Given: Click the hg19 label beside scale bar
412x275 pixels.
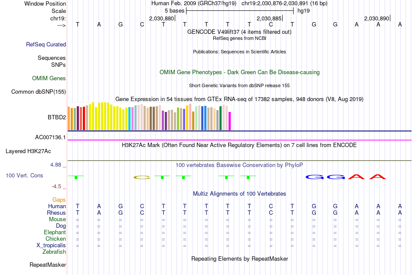Looking at the screenshot, I should [304, 11].
